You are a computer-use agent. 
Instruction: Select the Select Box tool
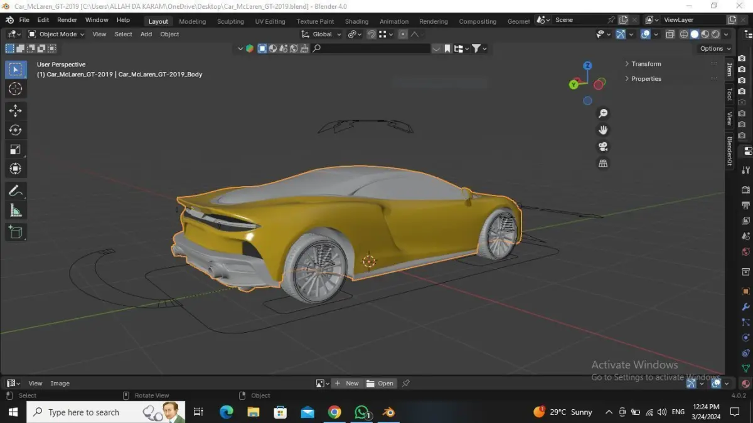point(16,69)
